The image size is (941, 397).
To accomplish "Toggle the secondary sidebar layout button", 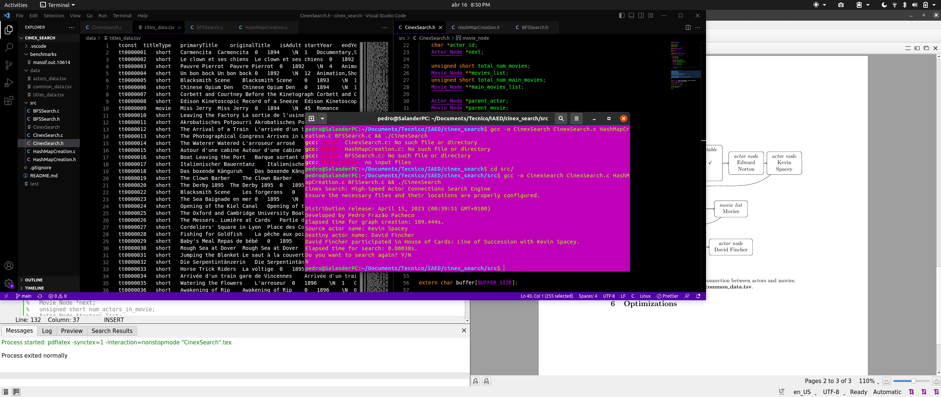I will pyautogui.click(x=641, y=15).
